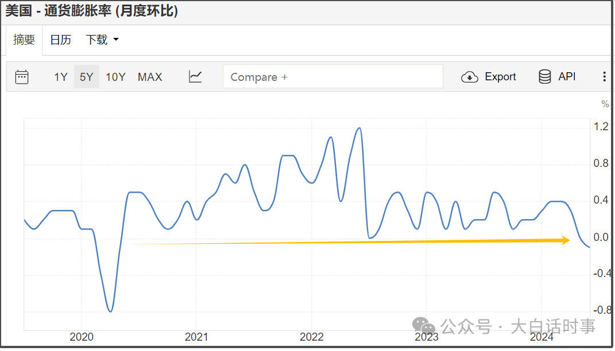Open the 日历 tab
This screenshot has width=615, height=351.
point(60,40)
